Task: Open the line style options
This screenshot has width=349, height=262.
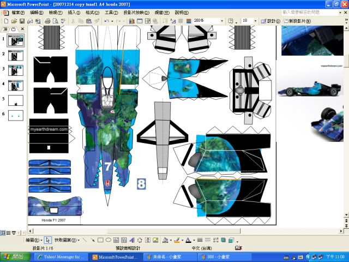Action: (x=200, y=240)
